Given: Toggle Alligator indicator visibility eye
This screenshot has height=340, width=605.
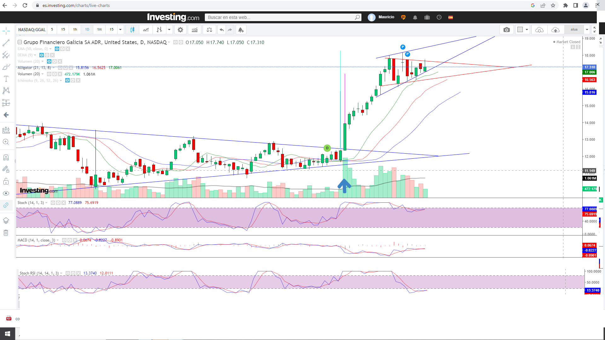Looking at the screenshot, I should [60, 68].
